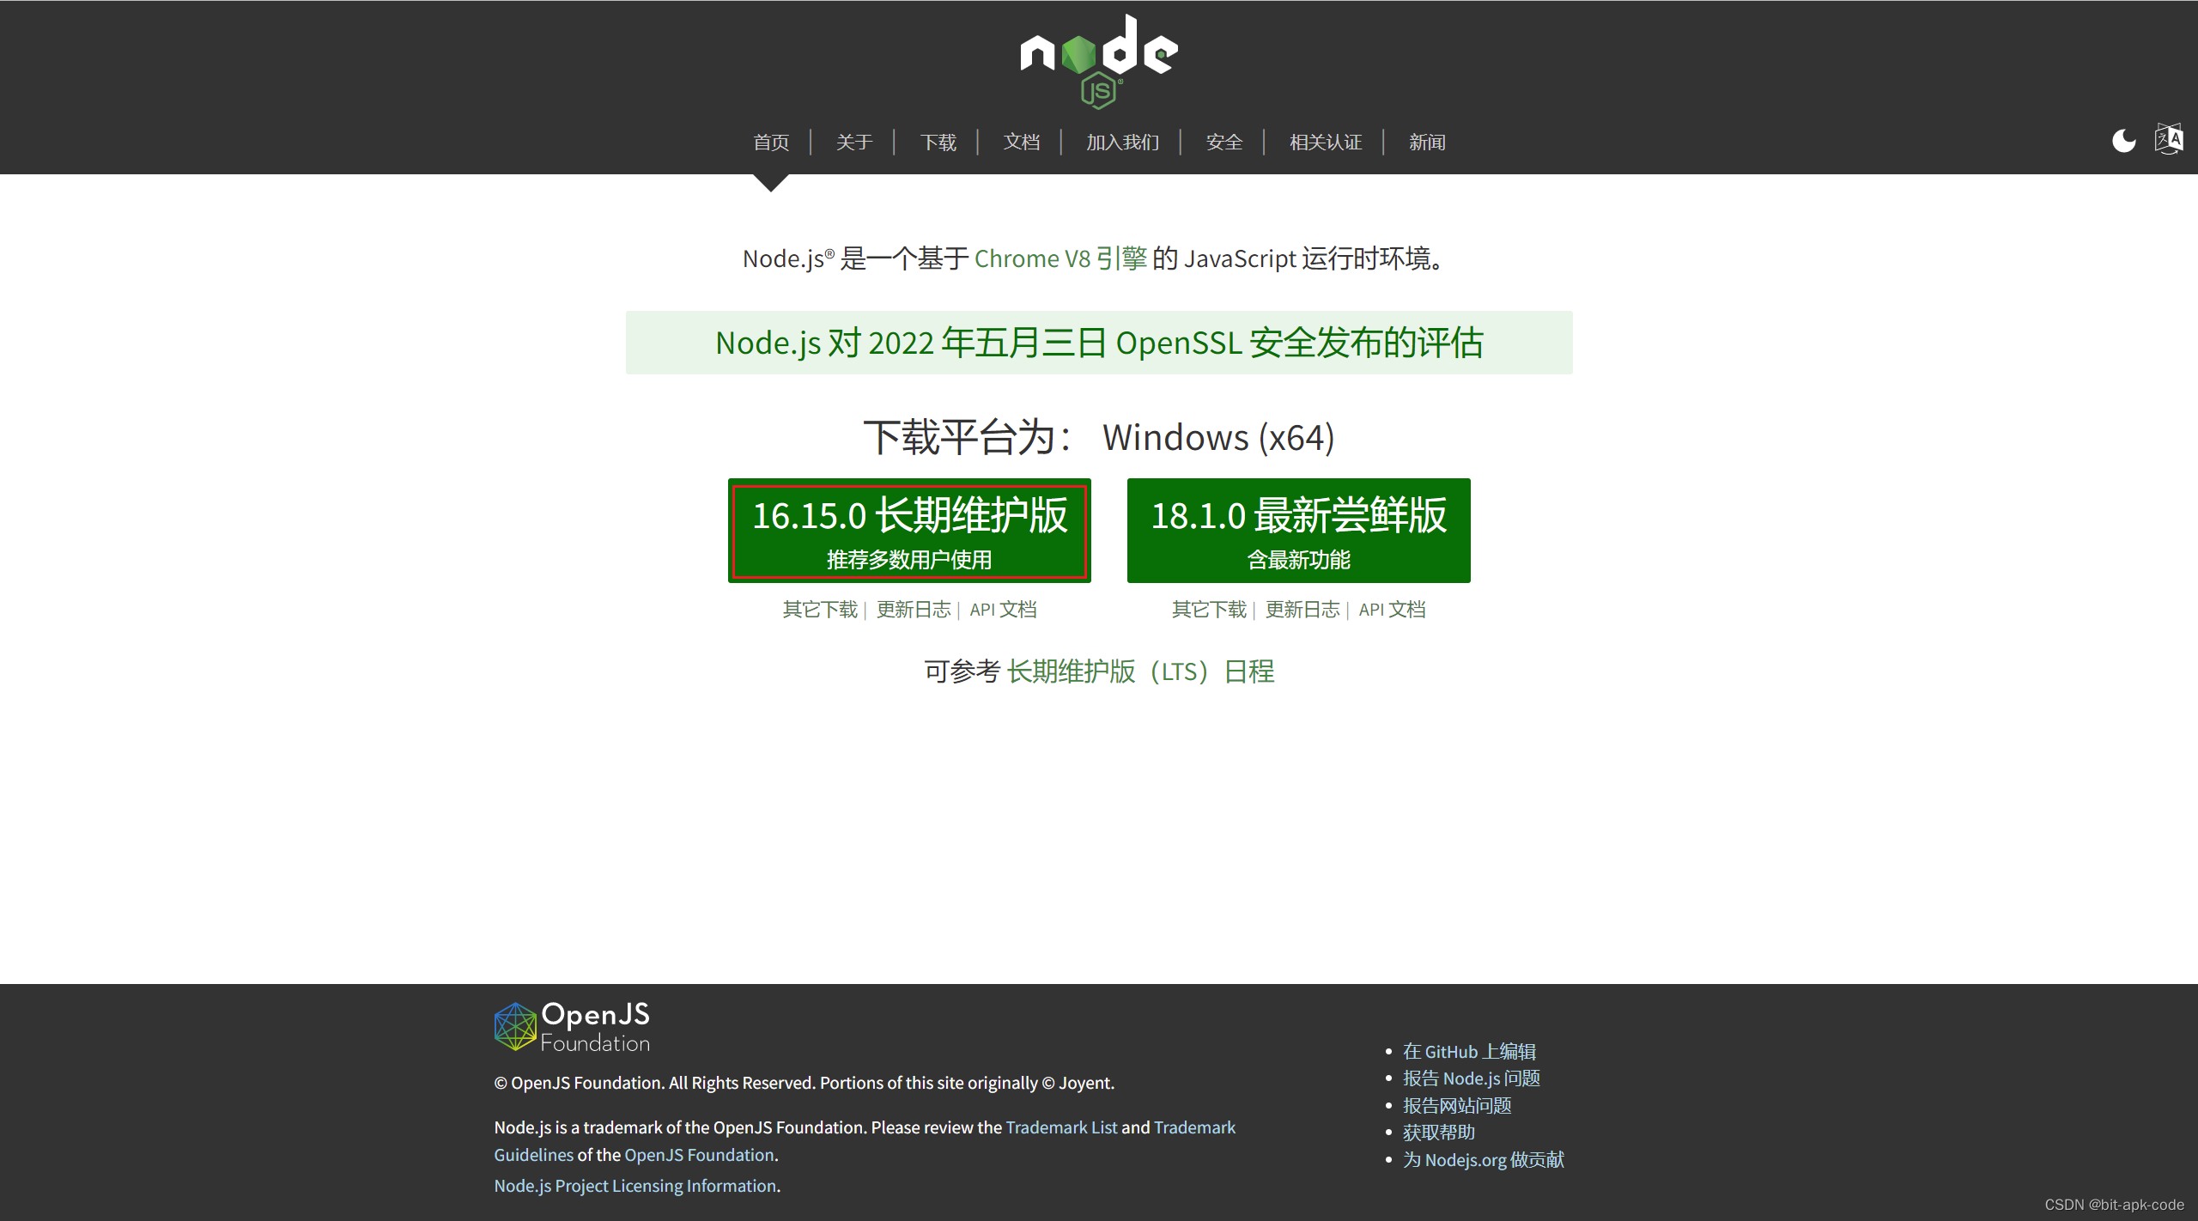Go to the 首页 nav item
The height and width of the screenshot is (1221, 2198).
click(x=771, y=143)
